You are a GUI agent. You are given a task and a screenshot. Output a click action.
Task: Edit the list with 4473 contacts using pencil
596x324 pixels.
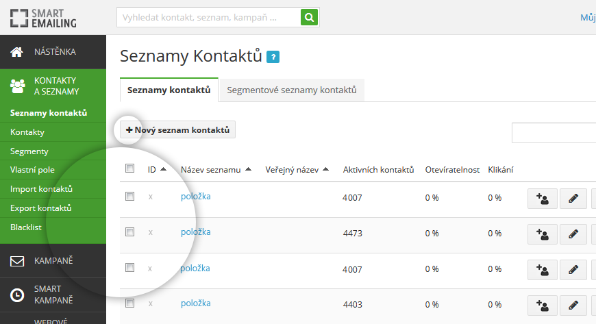(573, 234)
